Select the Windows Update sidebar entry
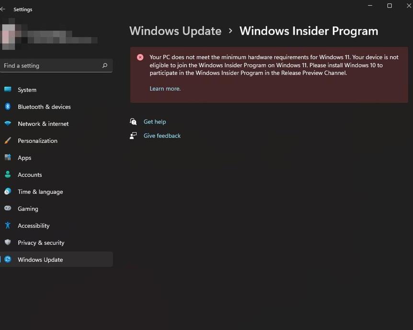 pos(40,259)
